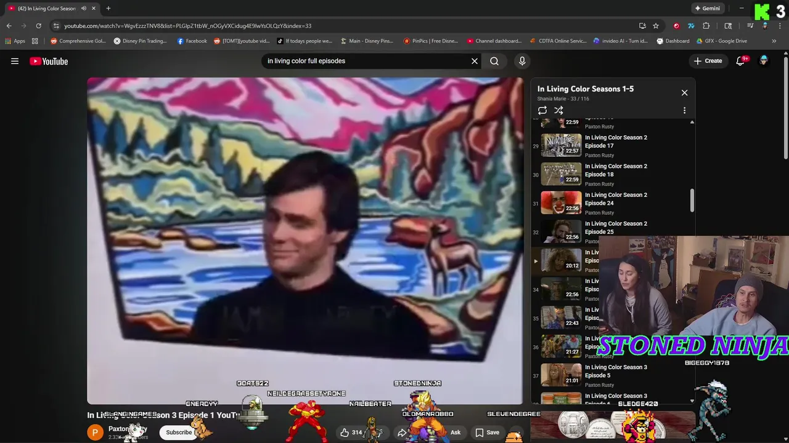This screenshot has width=789, height=443.
Task: Open the YouTube guide hamburger menu
Action: [x=15, y=61]
